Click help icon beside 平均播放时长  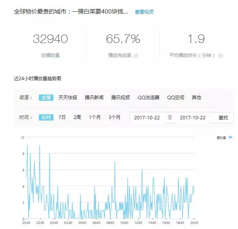(x=221, y=56)
